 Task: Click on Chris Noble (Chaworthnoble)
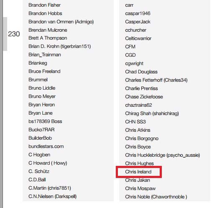tap(156, 197)
